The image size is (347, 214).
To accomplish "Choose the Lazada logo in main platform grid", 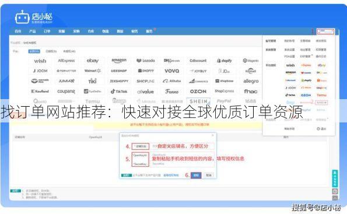I will tap(145, 61).
